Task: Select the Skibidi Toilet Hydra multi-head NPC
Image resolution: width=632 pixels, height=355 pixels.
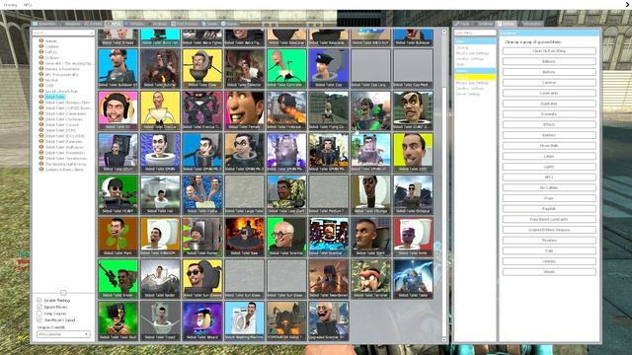Action: [202, 195]
